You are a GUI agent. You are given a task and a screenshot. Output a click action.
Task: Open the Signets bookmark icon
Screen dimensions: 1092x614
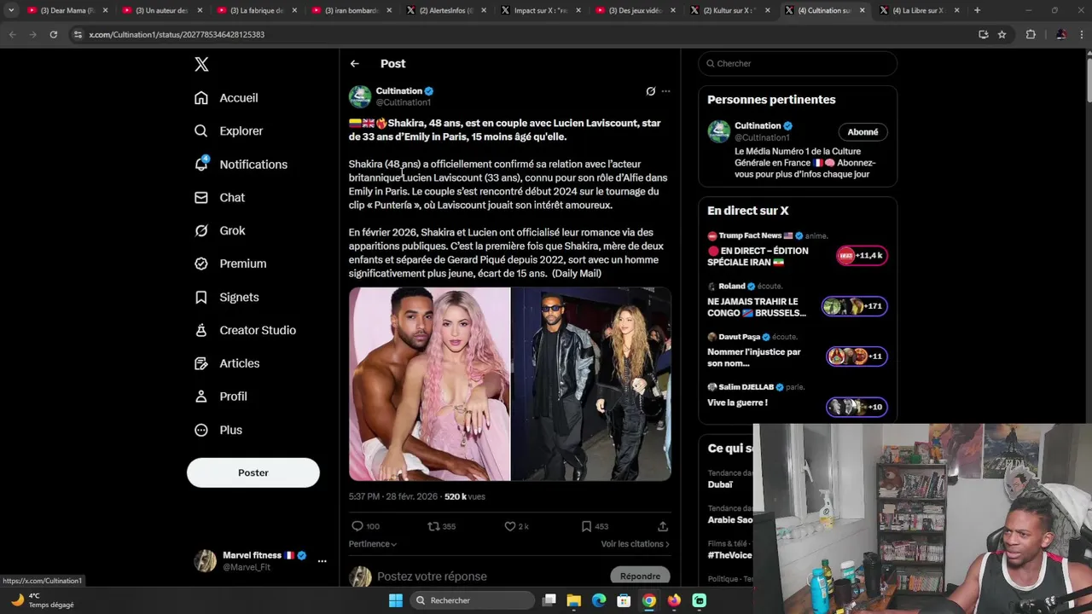[x=201, y=297]
